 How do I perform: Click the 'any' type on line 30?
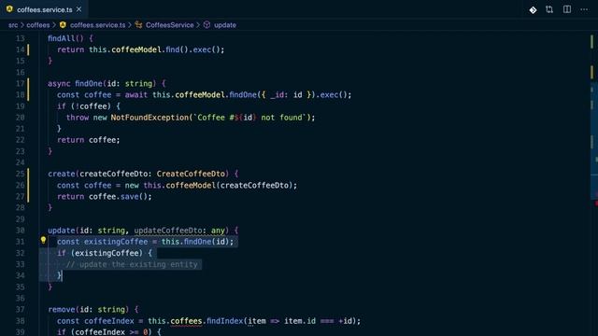coord(218,231)
